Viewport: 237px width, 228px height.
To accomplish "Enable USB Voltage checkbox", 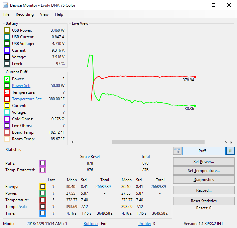I will [7, 44].
